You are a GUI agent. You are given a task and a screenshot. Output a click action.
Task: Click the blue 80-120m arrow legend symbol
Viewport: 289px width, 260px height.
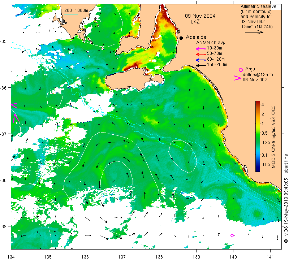201,60
